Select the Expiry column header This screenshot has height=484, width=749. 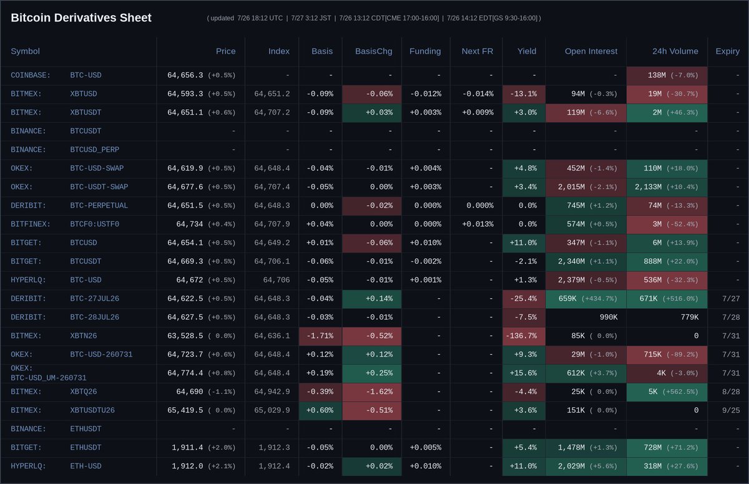pos(728,51)
